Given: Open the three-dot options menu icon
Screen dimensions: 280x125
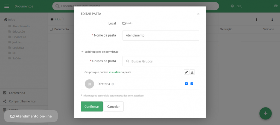Looking at the screenshot, I should tap(256, 19).
